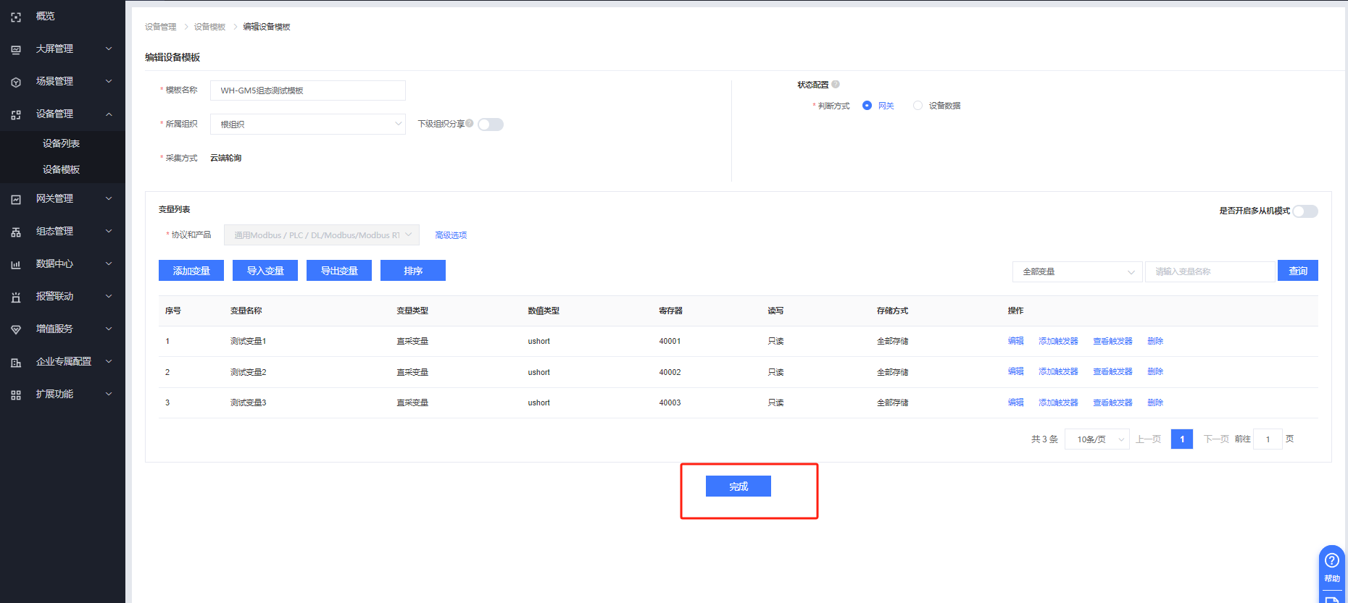The height and width of the screenshot is (603, 1348).
Task: Enable the 是否开启多从机模式 switch
Action: click(x=1305, y=211)
